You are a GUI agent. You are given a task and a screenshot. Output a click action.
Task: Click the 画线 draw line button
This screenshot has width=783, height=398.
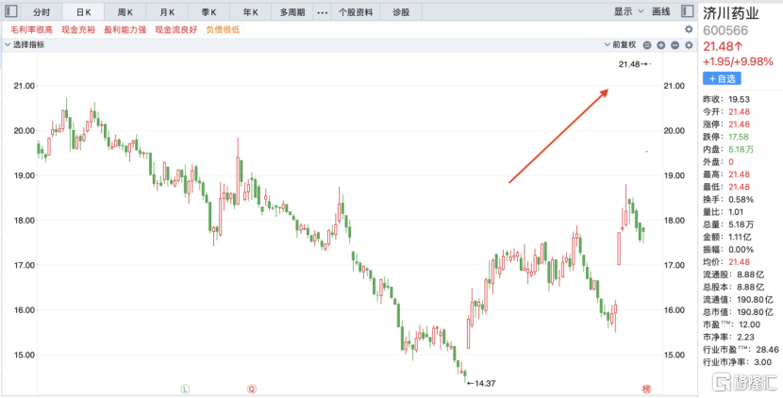[x=660, y=12]
